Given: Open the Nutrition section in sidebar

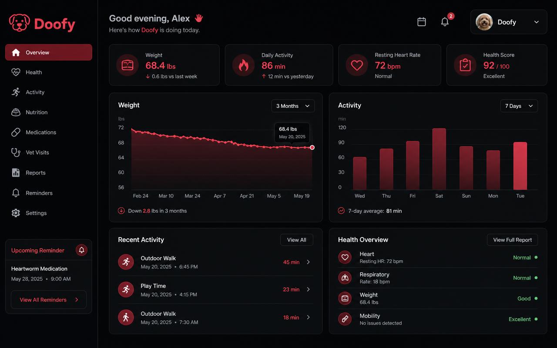Looking at the screenshot, I should coord(49,112).
